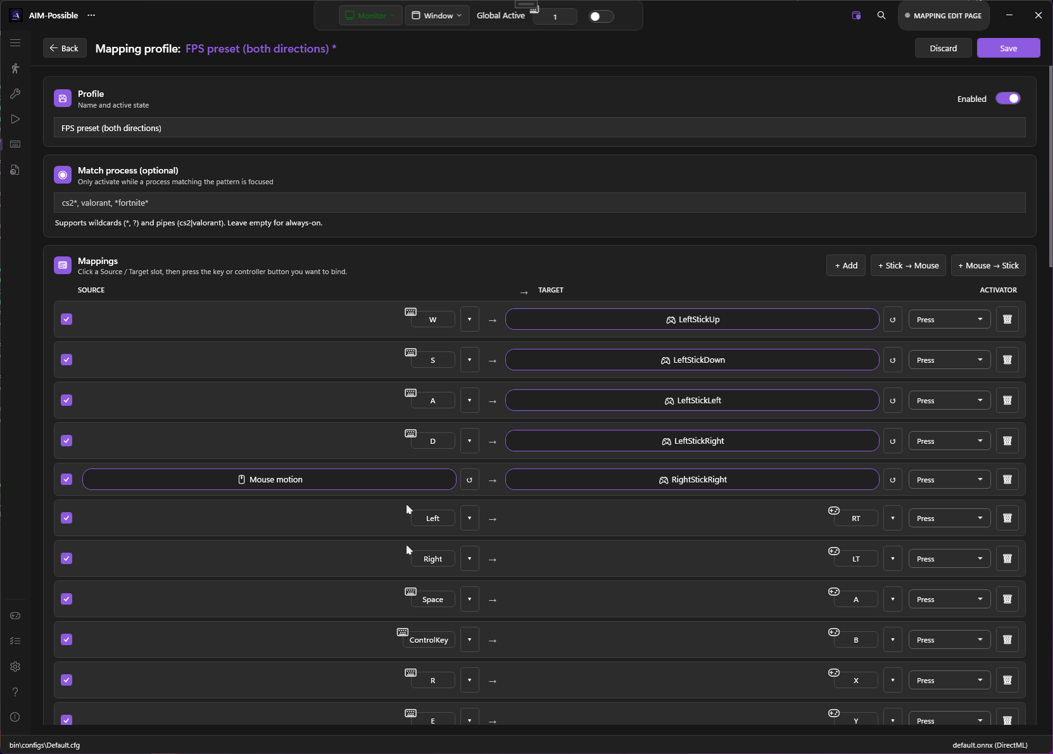Save the mapping profile
This screenshot has width=1053, height=754.
[1008, 48]
